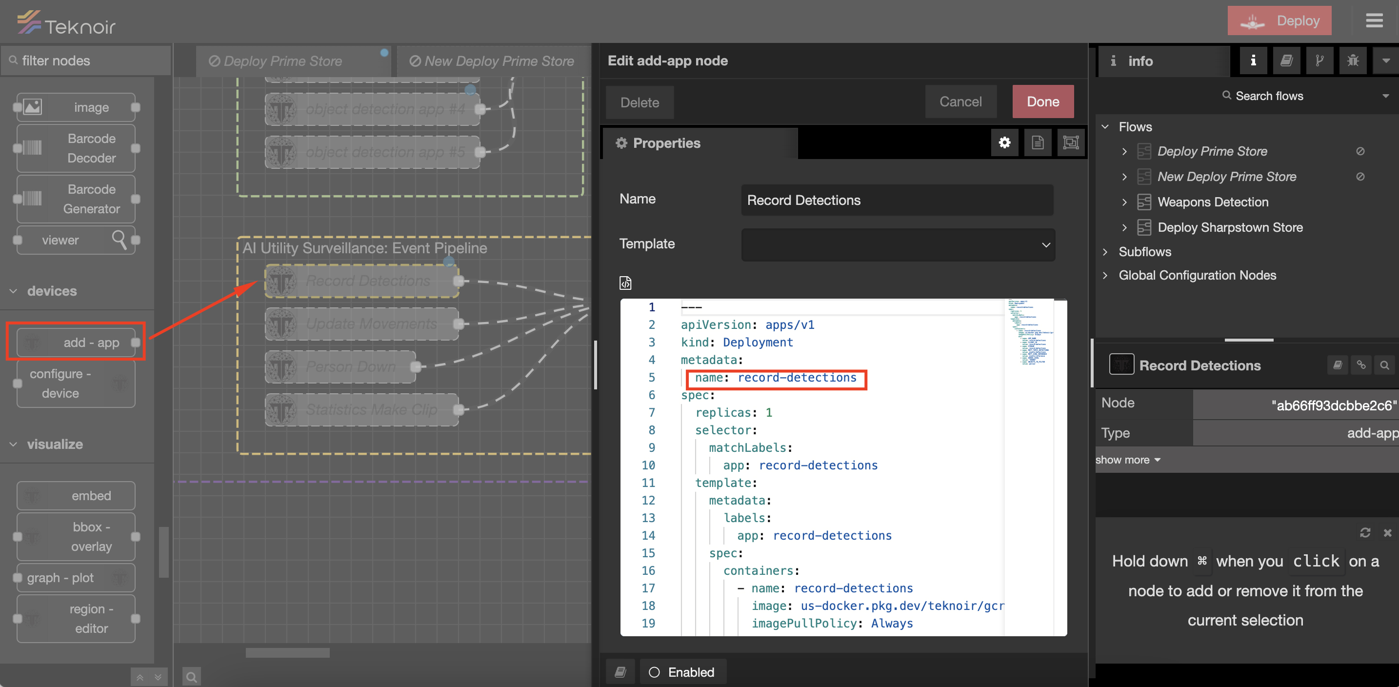Expand all palette categories double-down arrow
This screenshot has width=1399, height=687.
point(158,677)
